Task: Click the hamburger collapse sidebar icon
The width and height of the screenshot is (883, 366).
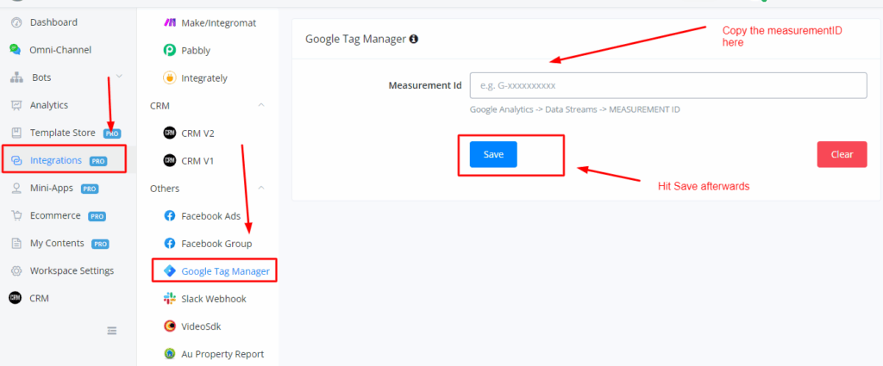Action: point(111,331)
